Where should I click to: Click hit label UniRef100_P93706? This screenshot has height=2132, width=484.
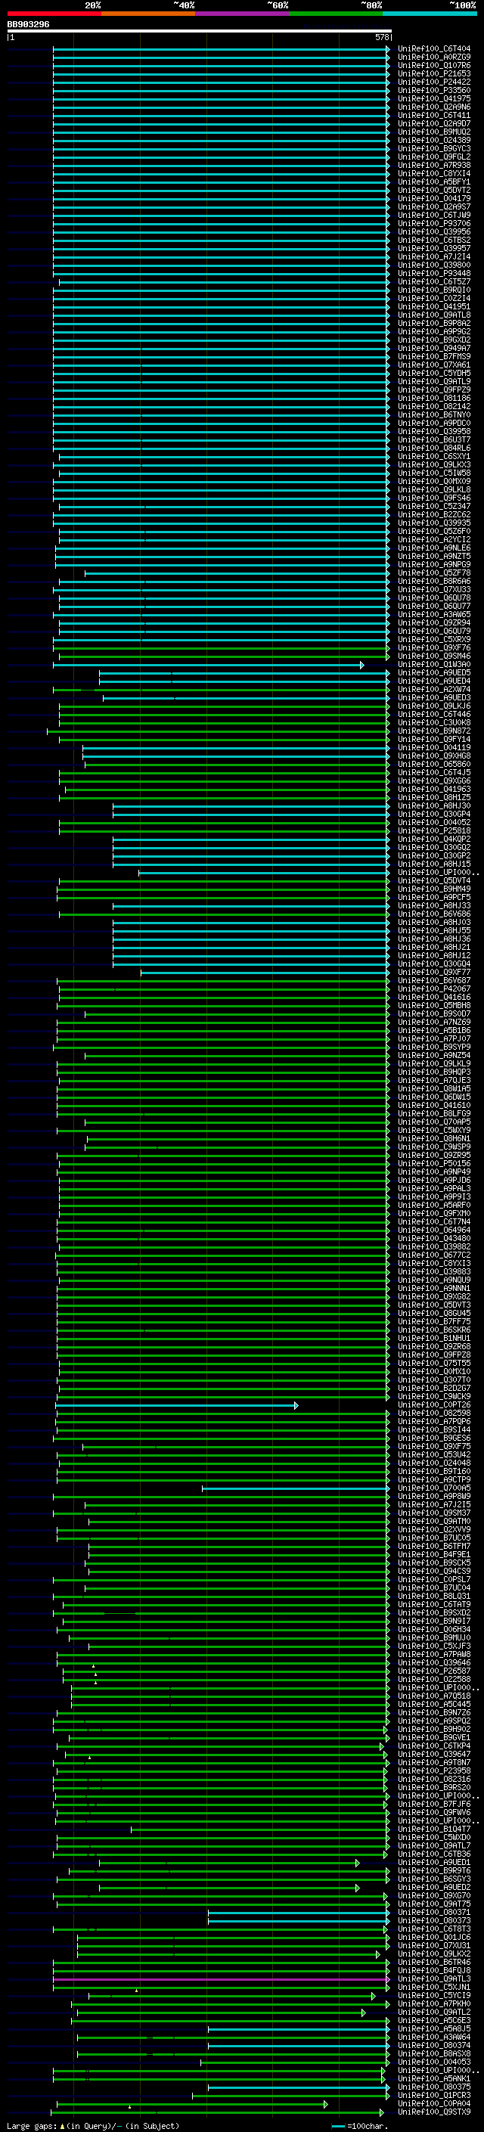(x=433, y=223)
